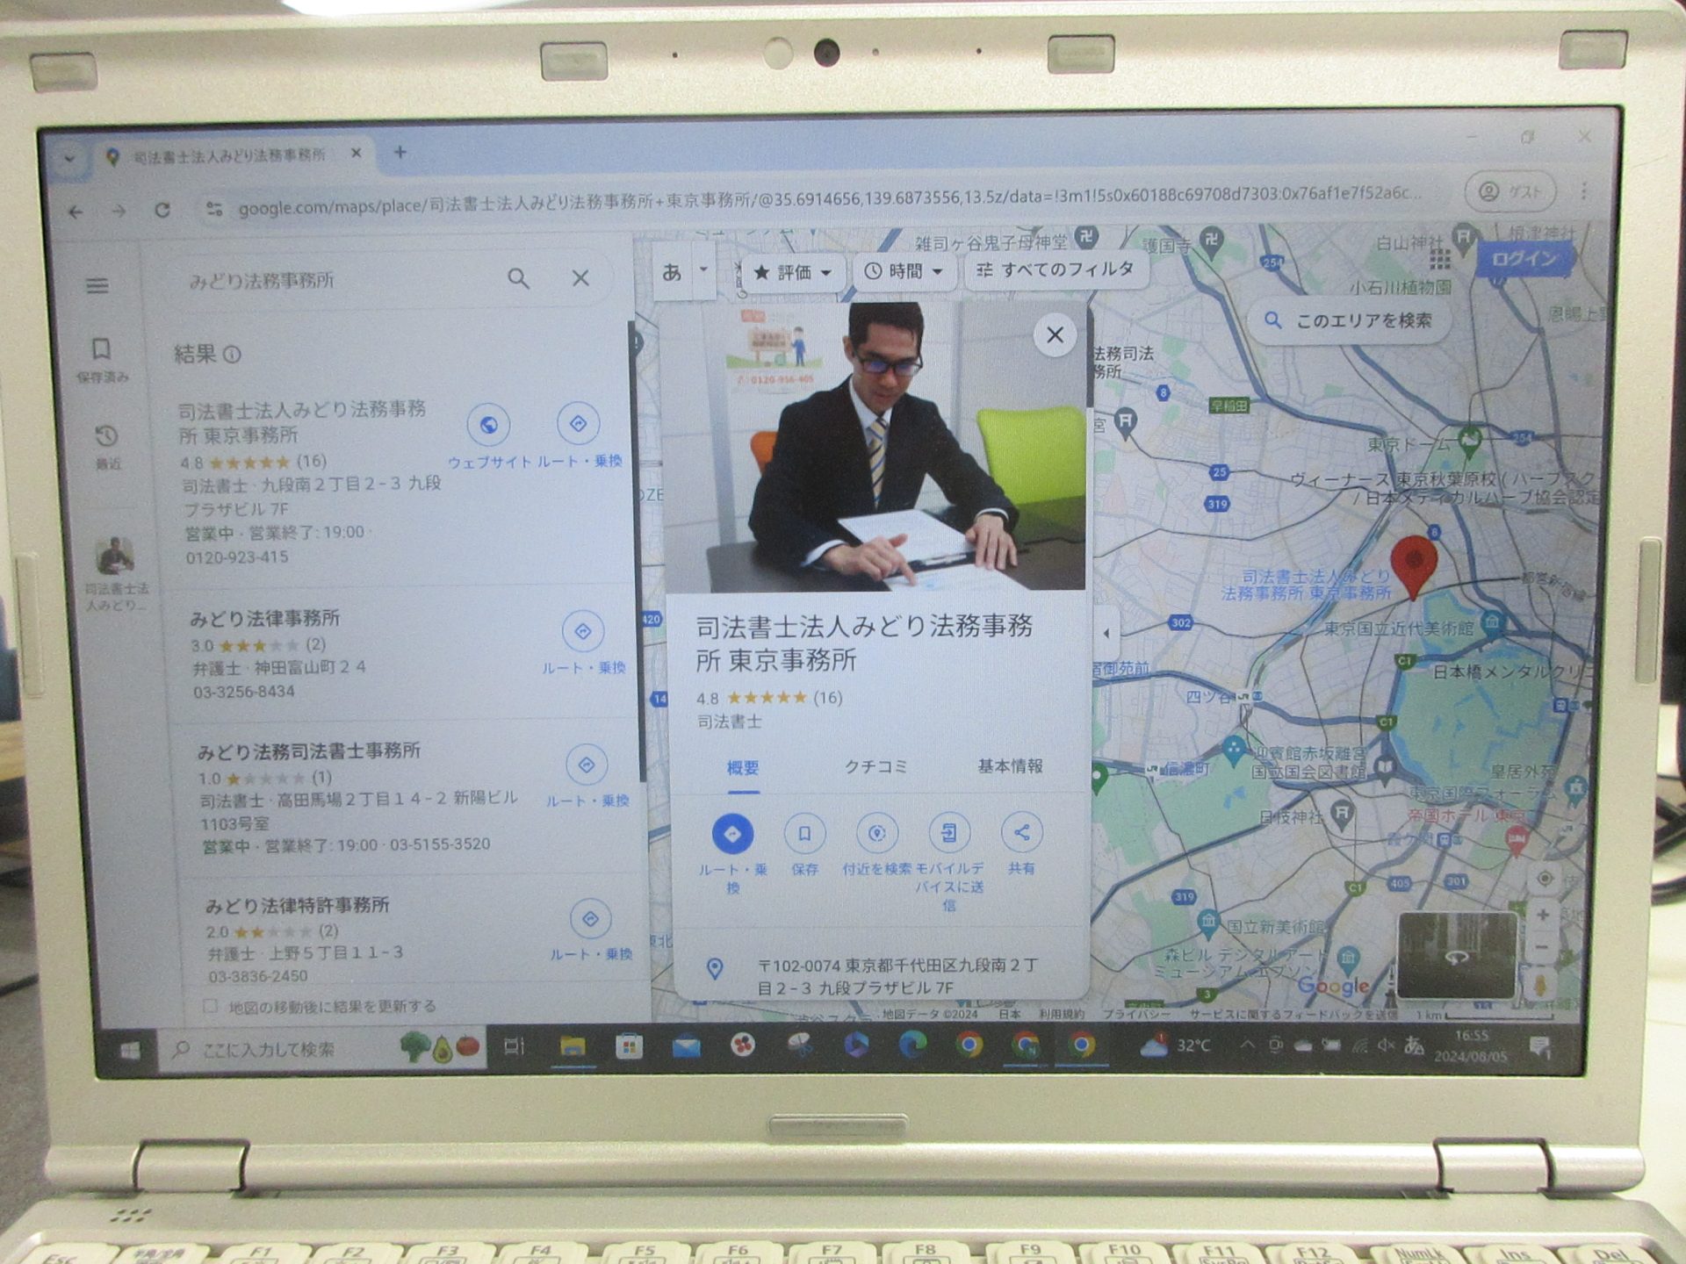Open the Mail app from taskbar
The width and height of the screenshot is (1686, 1264).
click(x=686, y=1046)
